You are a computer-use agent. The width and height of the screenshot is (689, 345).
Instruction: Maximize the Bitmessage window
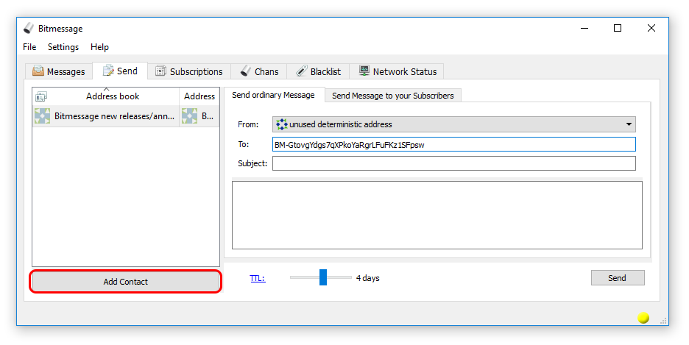(x=618, y=28)
